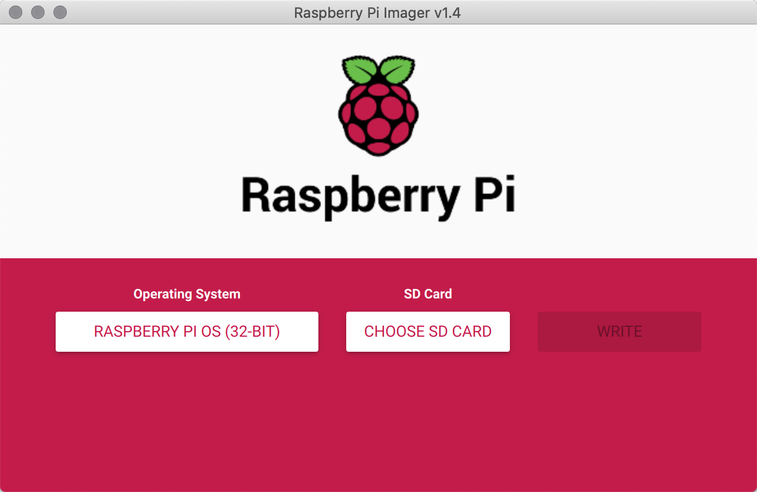Screen dimensions: 757x492
Task: Click the Raspberry Pi raspberry logo
Action: point(378,106)
